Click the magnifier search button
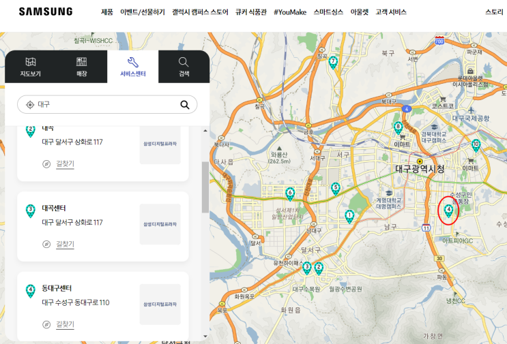 [x=185, y=104]
